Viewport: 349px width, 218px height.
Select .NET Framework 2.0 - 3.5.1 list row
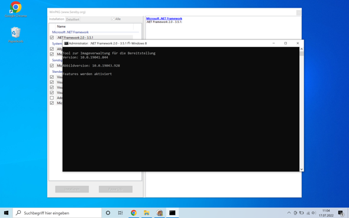click(93, 37)
